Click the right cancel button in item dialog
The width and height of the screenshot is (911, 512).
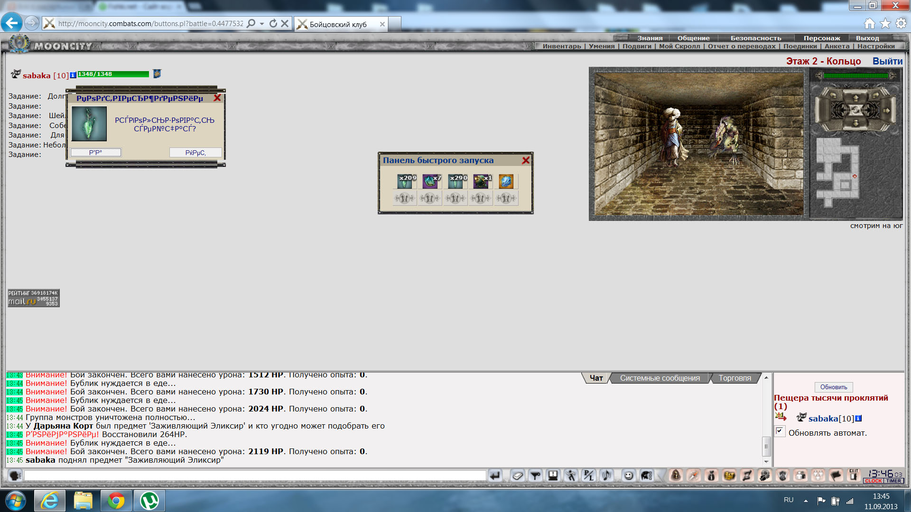[x=195, y=153]
